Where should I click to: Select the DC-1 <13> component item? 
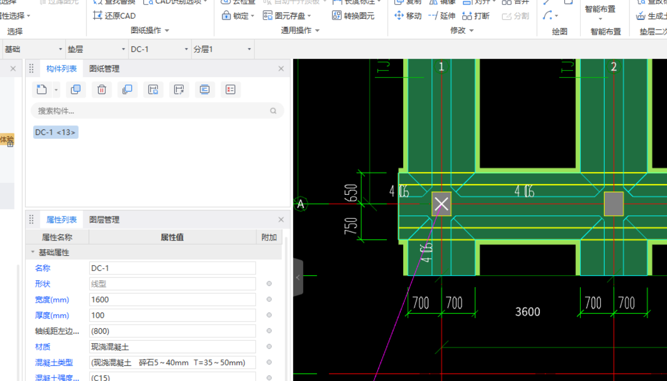(x=55, y=132)
